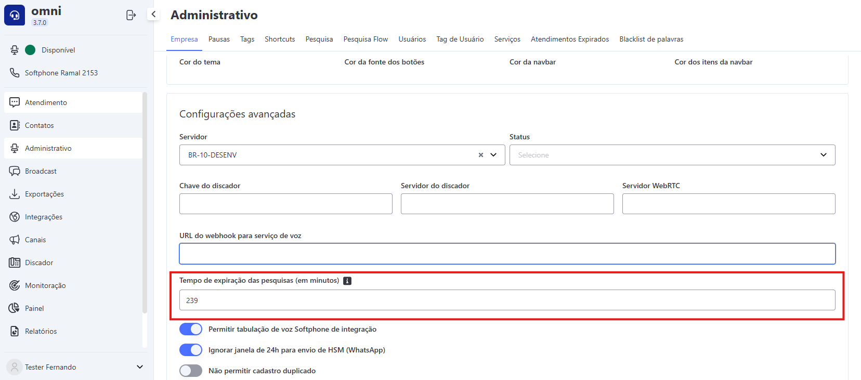Screen dimensions: 861x380
Task: Enable Não permitir cadastro duplicado toggle
Action: [x=191, y=371]
